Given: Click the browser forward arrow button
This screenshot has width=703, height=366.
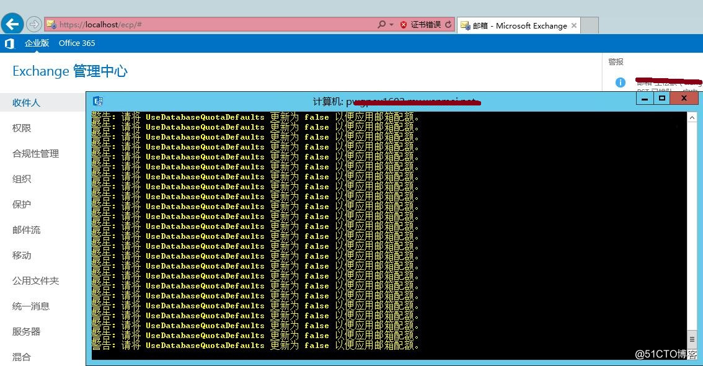Looking at the screenshot, I should coord(33,24).
